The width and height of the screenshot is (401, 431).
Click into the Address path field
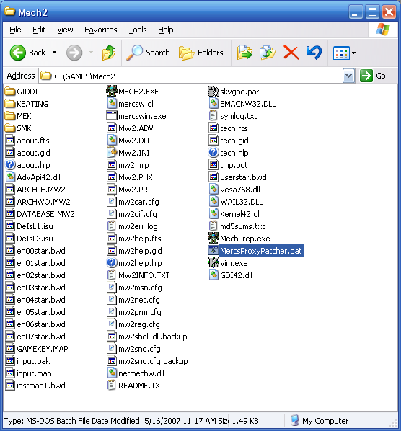[x=191, y=76]
